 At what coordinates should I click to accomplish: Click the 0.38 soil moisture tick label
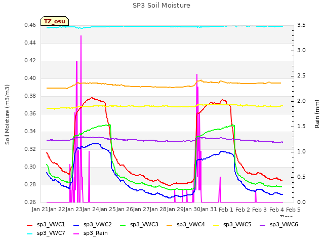click(30, 96)
